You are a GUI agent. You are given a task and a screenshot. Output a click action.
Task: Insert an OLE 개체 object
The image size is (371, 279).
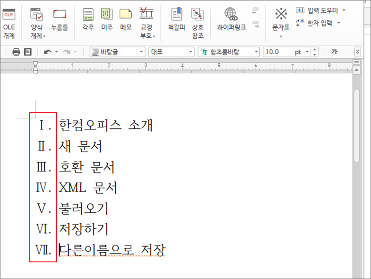9,23
